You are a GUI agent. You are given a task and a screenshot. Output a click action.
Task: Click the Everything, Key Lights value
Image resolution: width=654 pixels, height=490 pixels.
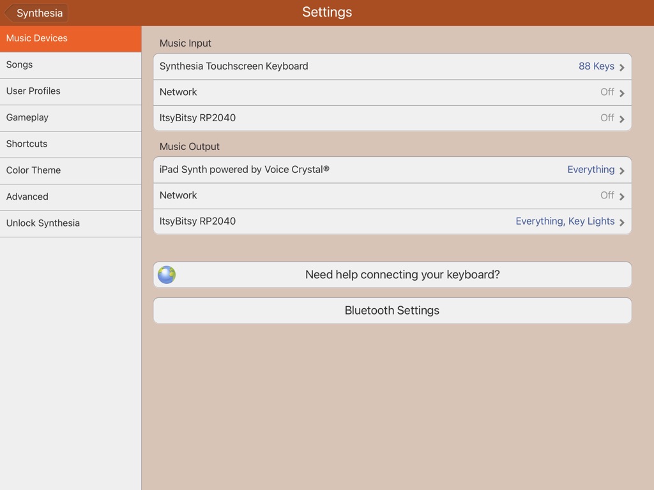click(x=565, y=221)
